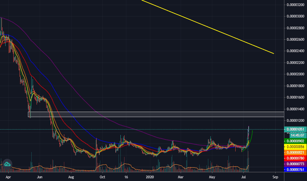Click the Jun date label

point(40,177)
